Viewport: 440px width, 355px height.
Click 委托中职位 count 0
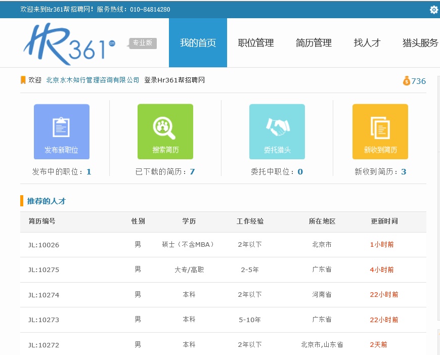click(x=300, y=171)
